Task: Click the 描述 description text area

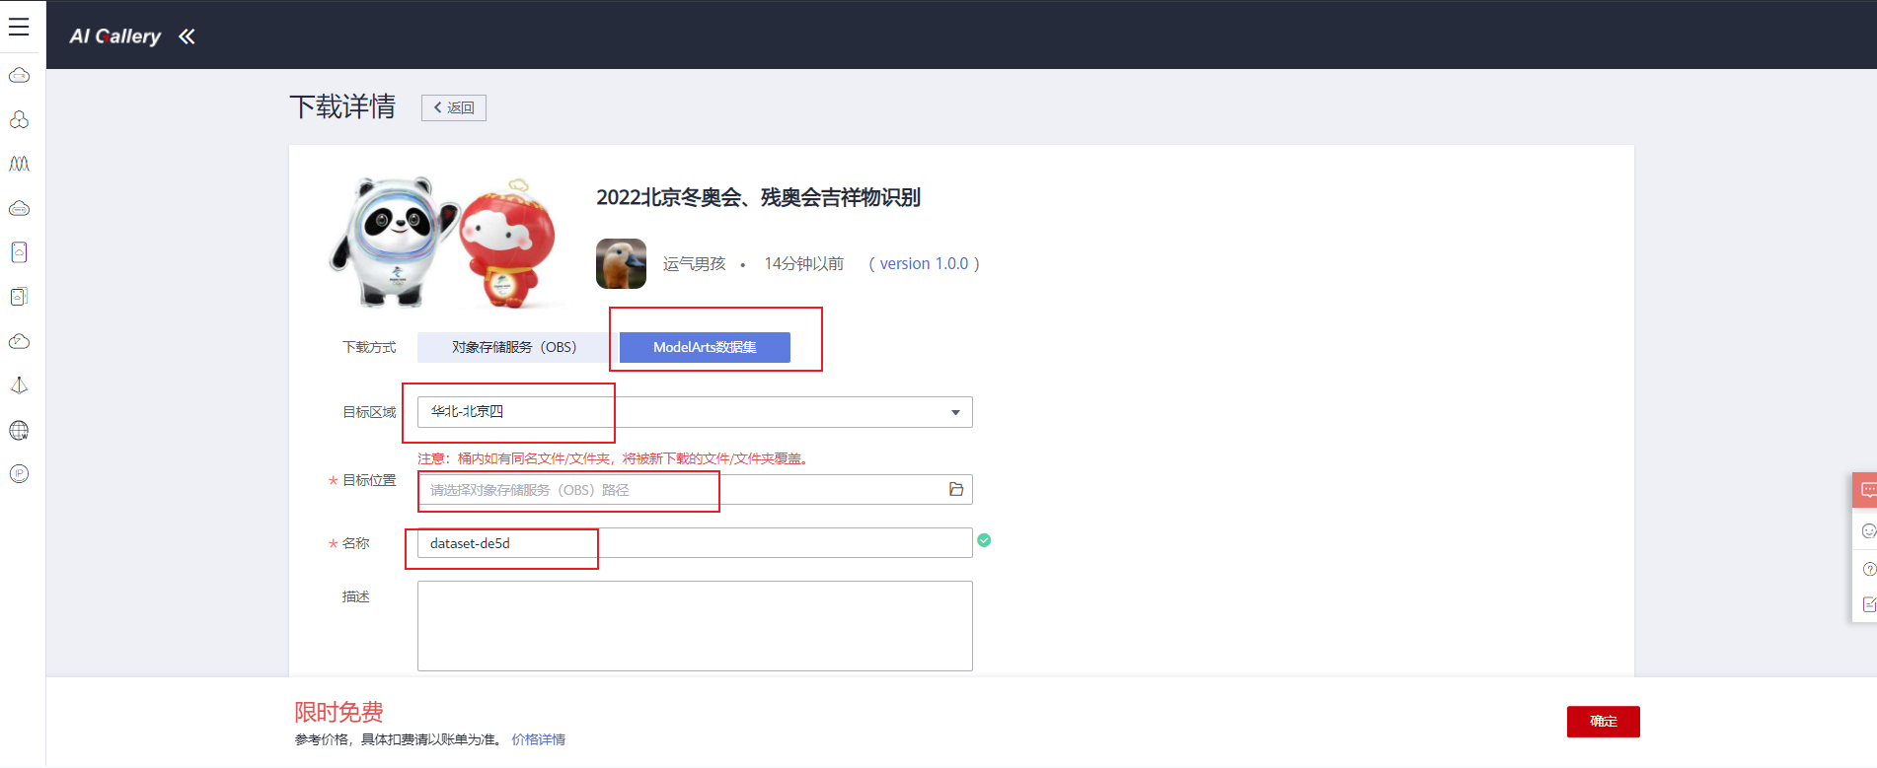Action: tap(695, 626)
